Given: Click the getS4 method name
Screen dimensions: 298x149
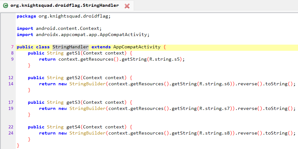Looking at the screenshot, I should (x=73, y=127).
